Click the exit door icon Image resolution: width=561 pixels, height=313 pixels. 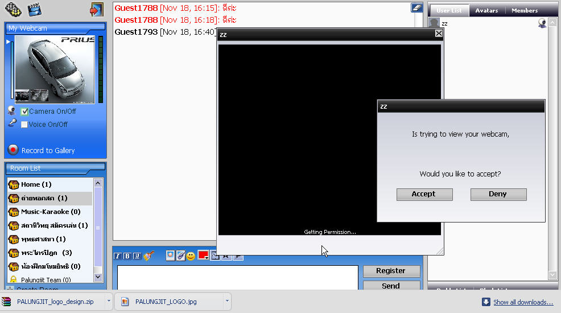(x=96, y=10)
